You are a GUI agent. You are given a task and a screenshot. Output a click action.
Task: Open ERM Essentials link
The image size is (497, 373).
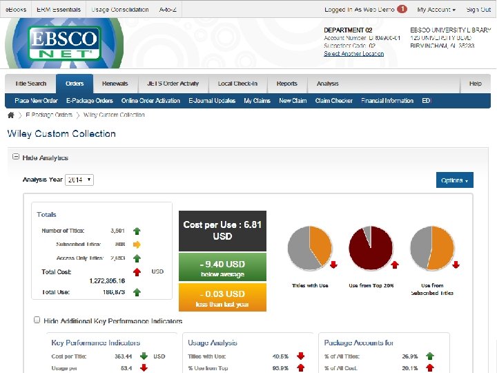pos(59,10)
